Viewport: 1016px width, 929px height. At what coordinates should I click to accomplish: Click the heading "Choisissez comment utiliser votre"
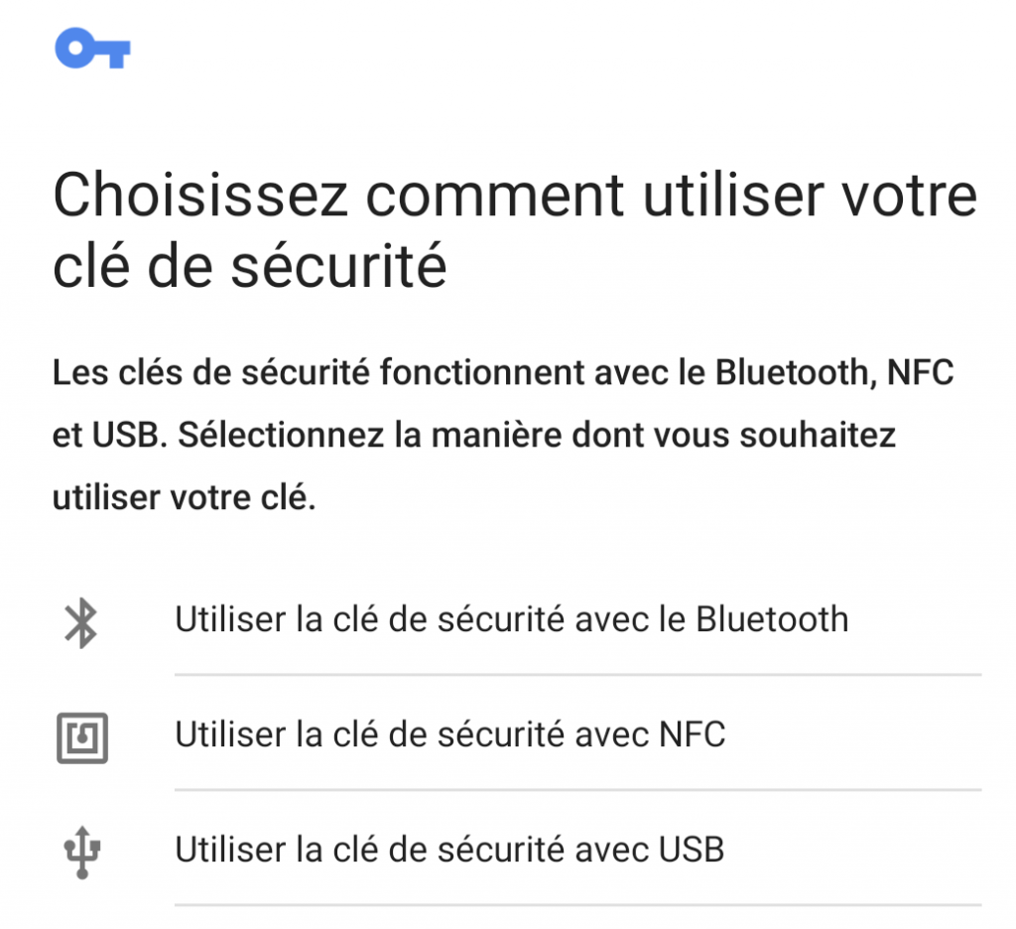click(x=514, y=196)
